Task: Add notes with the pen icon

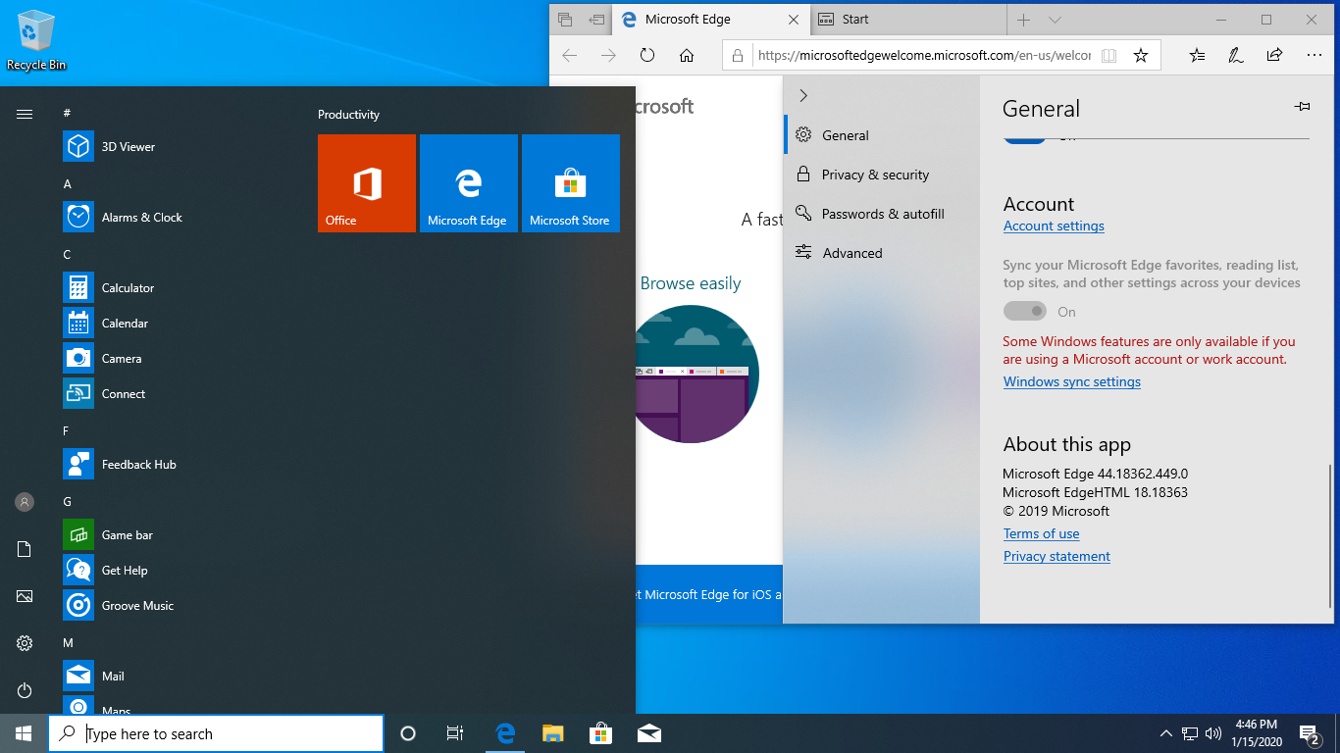Action: pyautogui.click(x=1236, y=56)
